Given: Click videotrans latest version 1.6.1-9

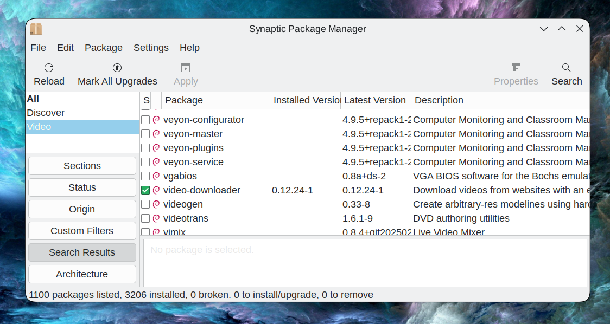Looking at the screenshot, I should pyautogui.click(x=358, y=218).
